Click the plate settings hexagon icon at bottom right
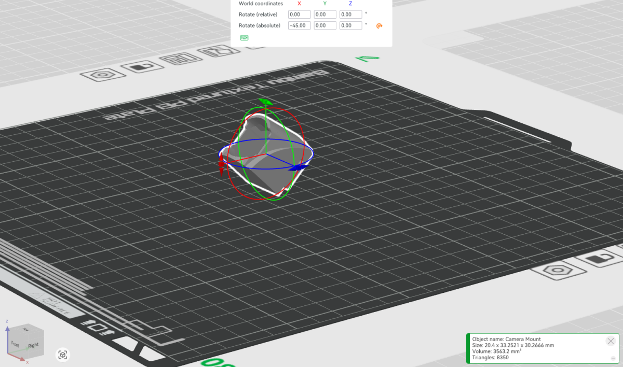The image size is (623, 367). [x=558, y=271]
